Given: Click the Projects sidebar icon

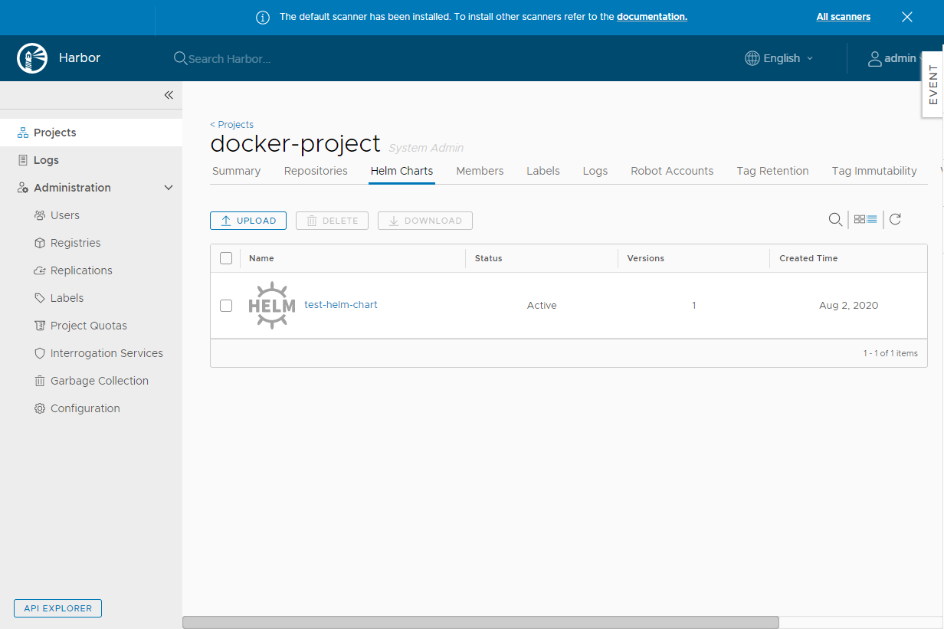Looking at the screenshot, I should pos(23,133).
